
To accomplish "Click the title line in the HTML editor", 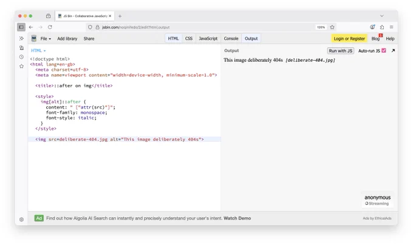I will [74, 86].
